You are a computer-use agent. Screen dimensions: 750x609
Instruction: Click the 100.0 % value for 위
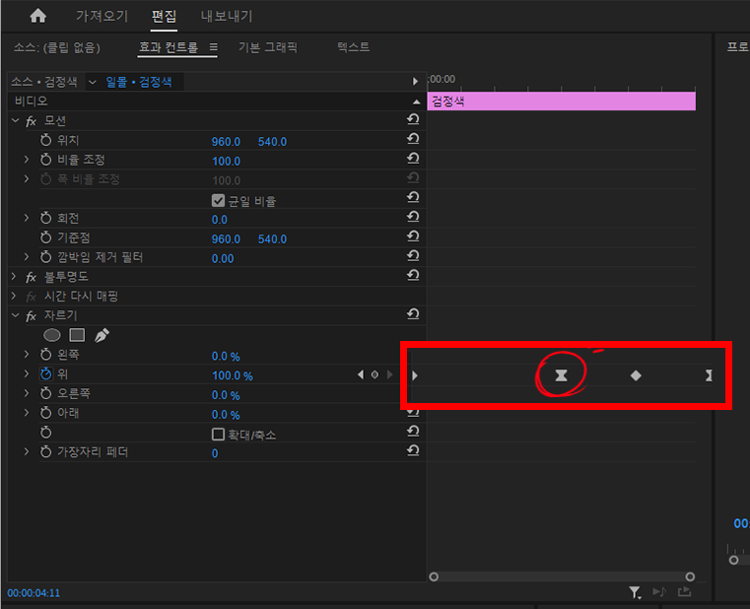pos(232,375)
